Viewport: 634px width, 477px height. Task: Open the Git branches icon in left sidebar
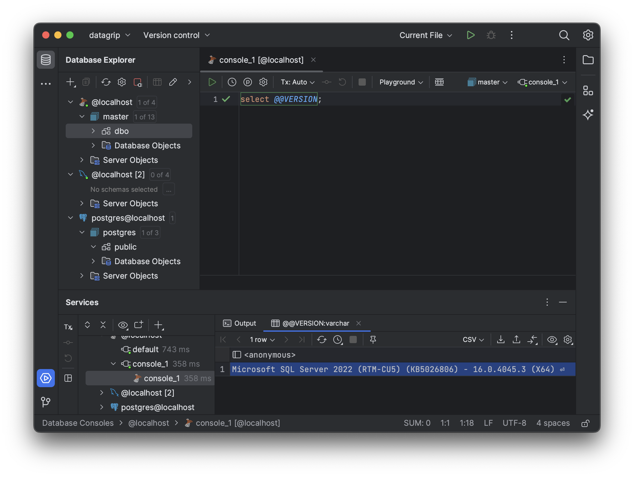click(x=46, y=402)
